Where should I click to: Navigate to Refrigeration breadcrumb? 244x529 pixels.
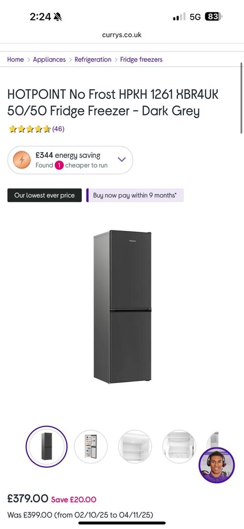tap(92, 59)
